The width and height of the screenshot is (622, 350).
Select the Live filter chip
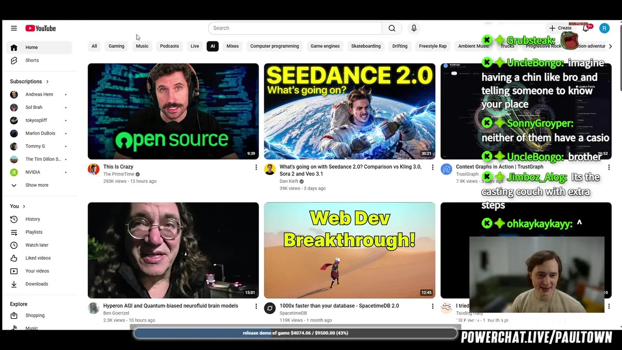(x=195, y=46)
